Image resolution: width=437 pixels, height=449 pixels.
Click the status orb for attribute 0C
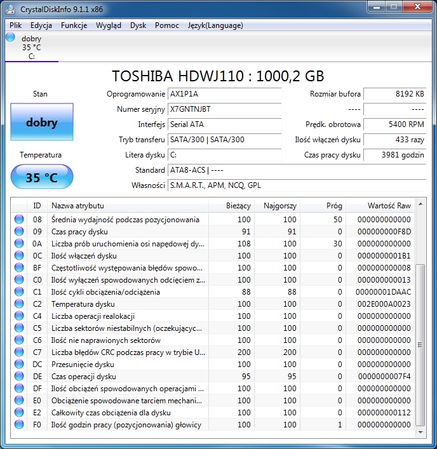coord(19,255)
